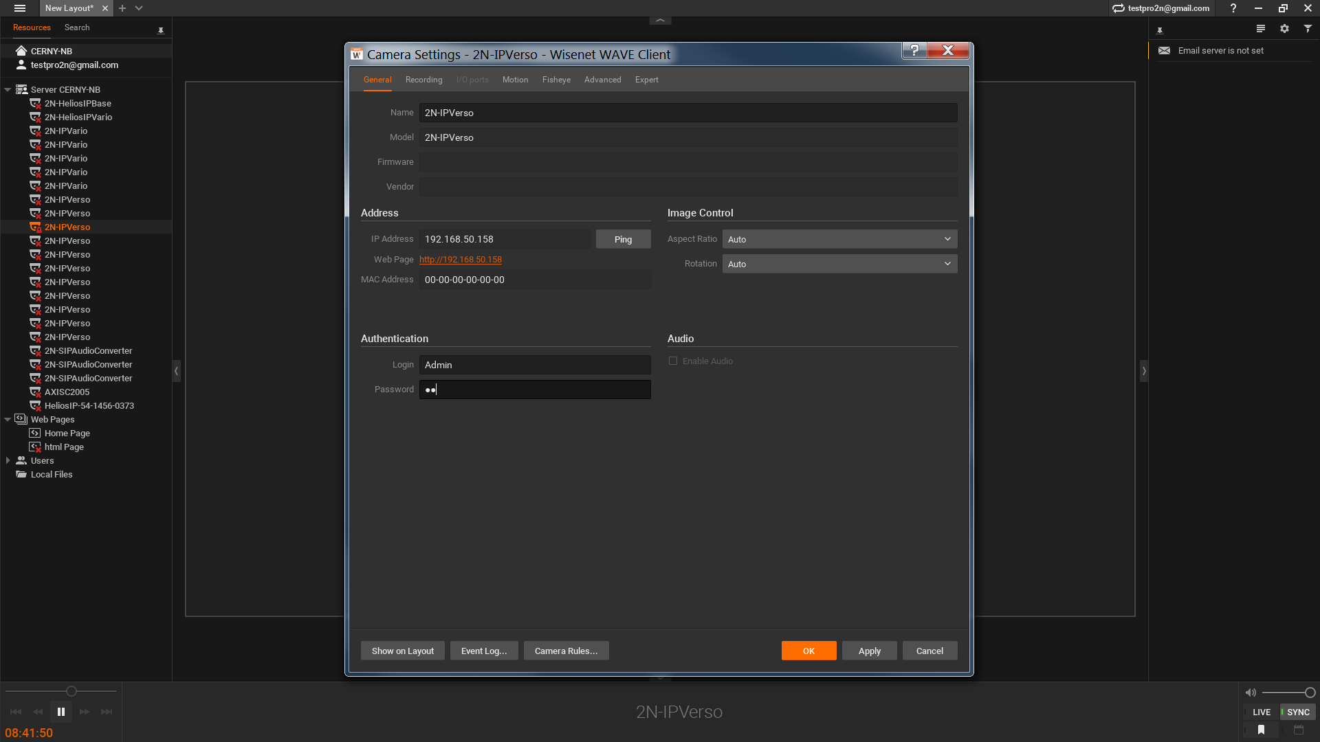Click the volume speaker icon
1320x742 pixels.
click(1251, 693)
